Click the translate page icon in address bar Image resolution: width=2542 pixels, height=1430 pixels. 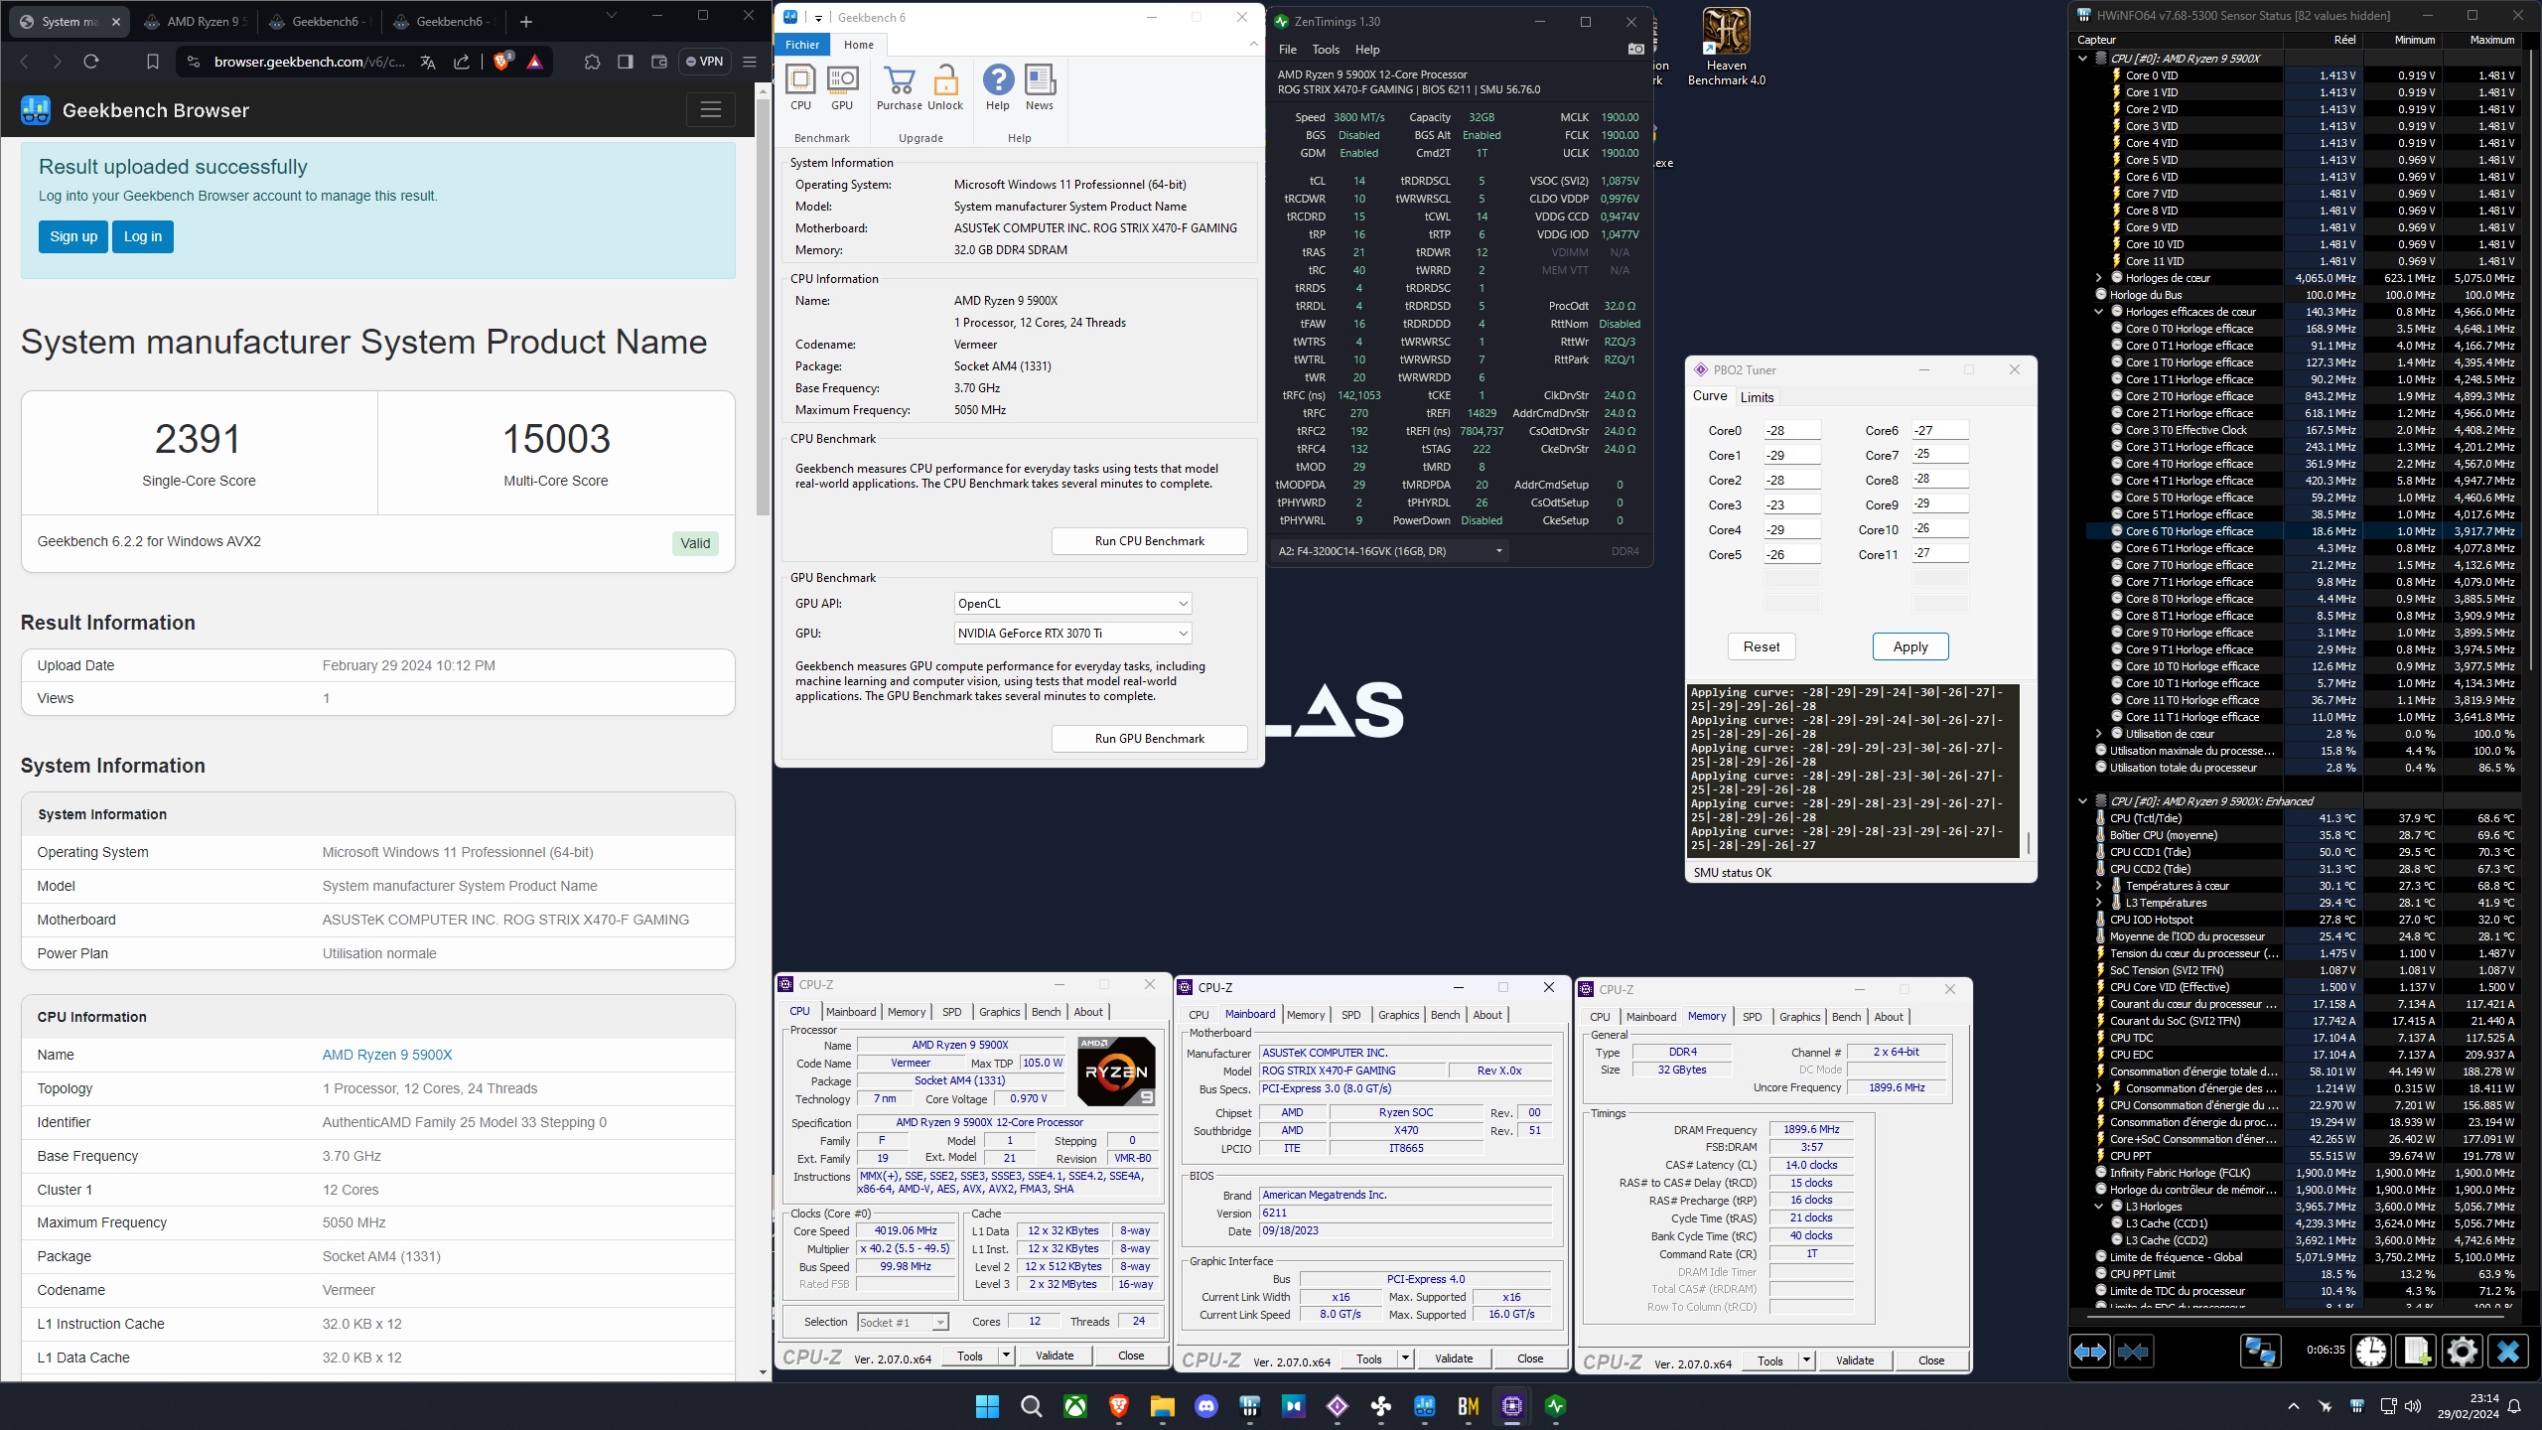click(428, 62)
